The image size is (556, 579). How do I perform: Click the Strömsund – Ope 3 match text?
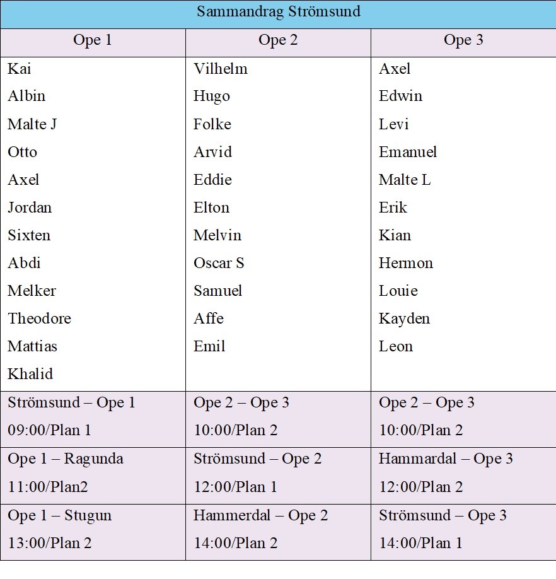[x=443, y=515]
